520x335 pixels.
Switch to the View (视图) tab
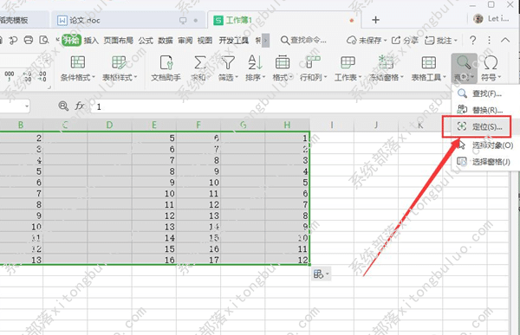coord(205,41)
